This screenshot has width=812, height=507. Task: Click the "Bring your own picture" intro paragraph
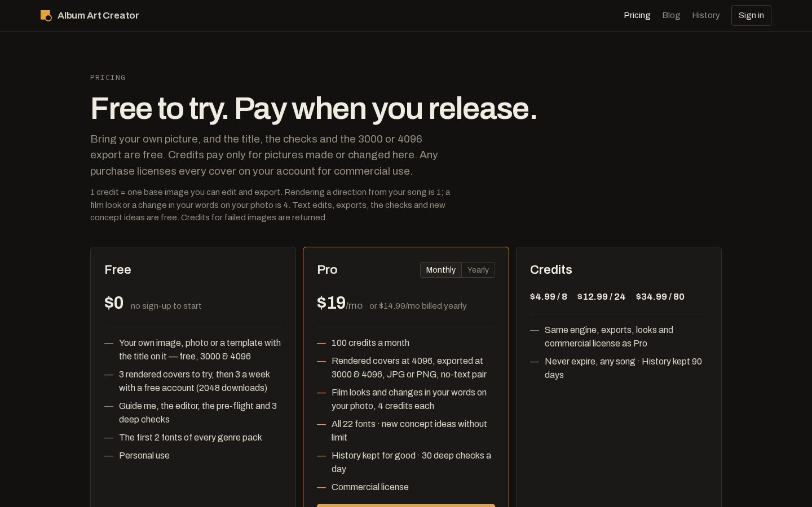(265, 155)
